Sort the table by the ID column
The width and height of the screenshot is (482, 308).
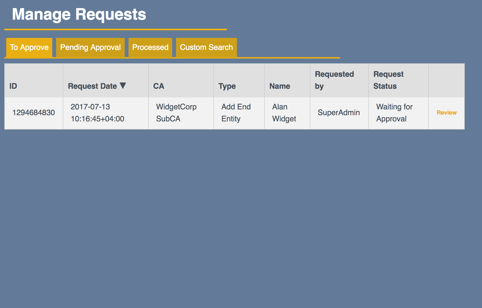click(12, 86)
